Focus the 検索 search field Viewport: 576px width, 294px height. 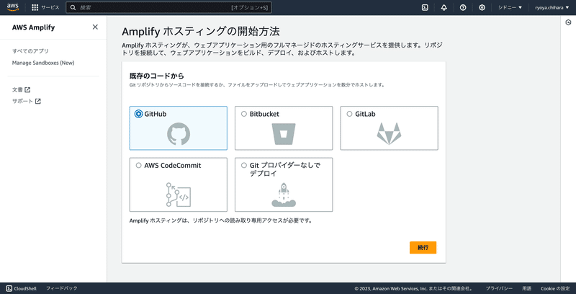pyautogui.click(x=169, y=8)
